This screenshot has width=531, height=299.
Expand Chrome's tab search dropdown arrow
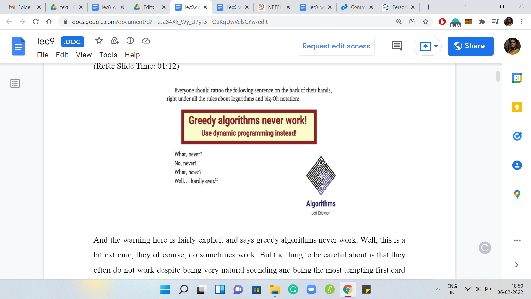464,6
